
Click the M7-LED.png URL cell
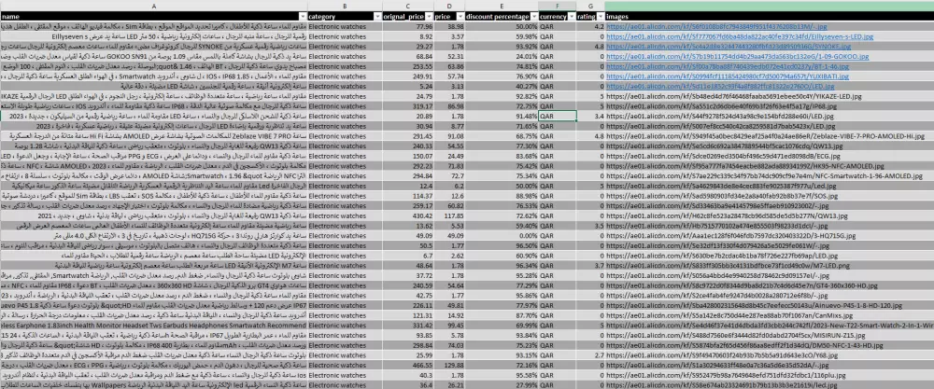click(769, 265)
